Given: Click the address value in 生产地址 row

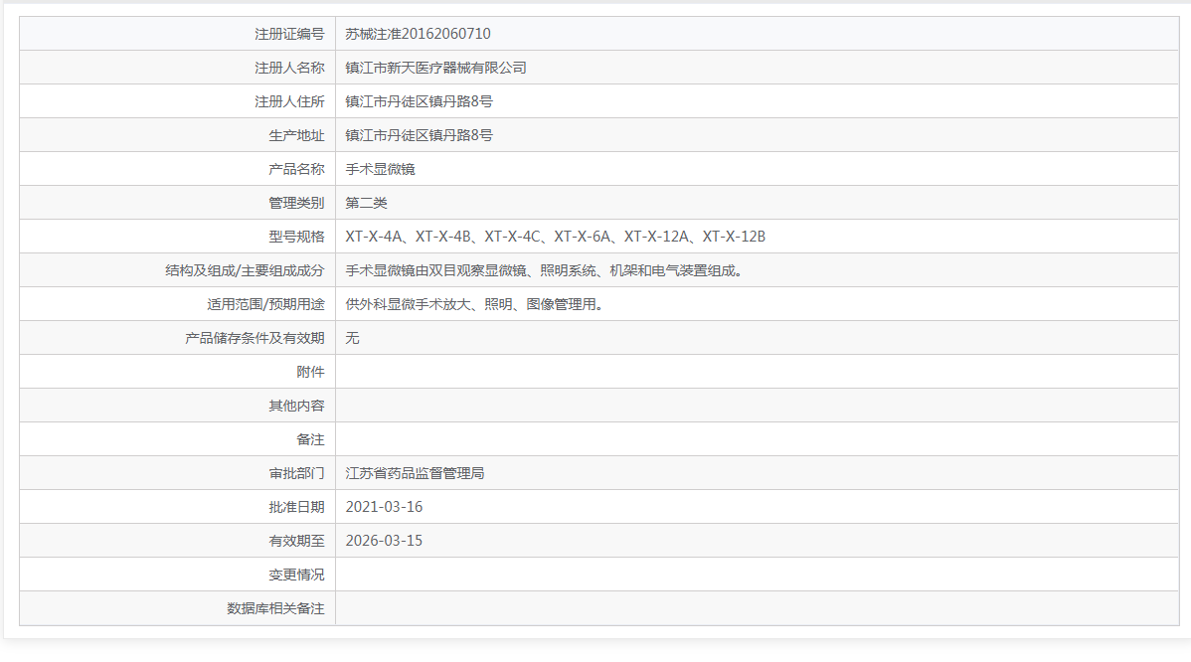Looking at the screenshot, I should tap(420, 135).
